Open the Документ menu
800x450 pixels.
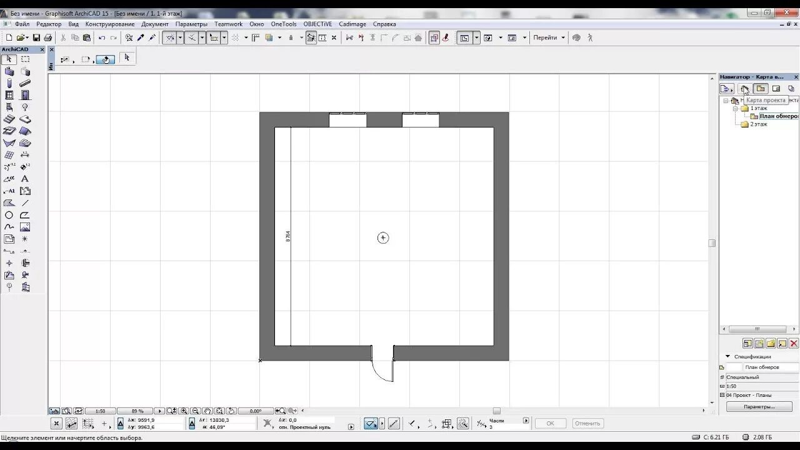[155, 24]
